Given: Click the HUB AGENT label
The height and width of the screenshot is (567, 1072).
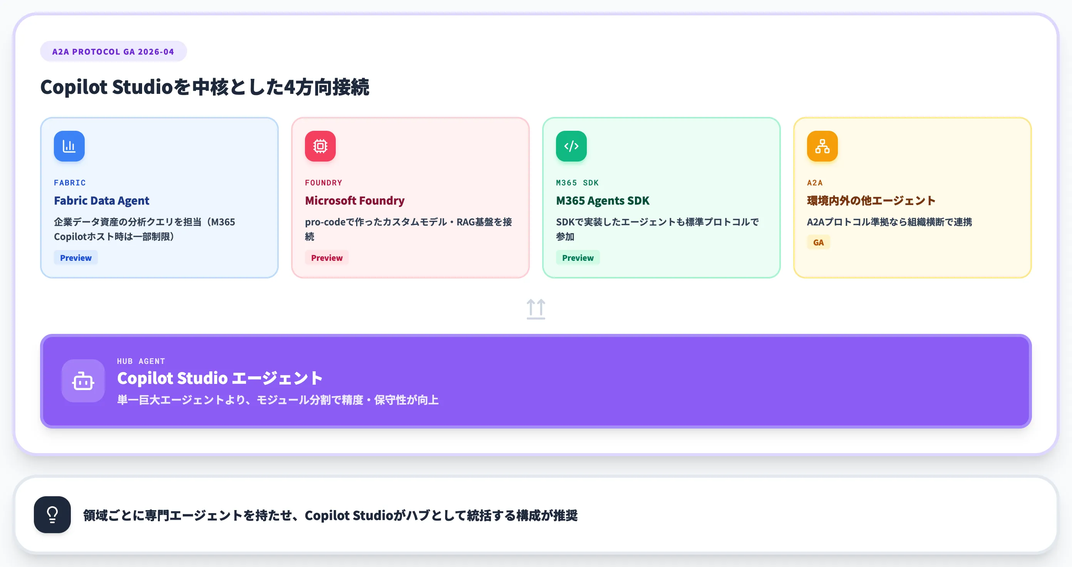Looking at the screenshot, I should (141, 361).
